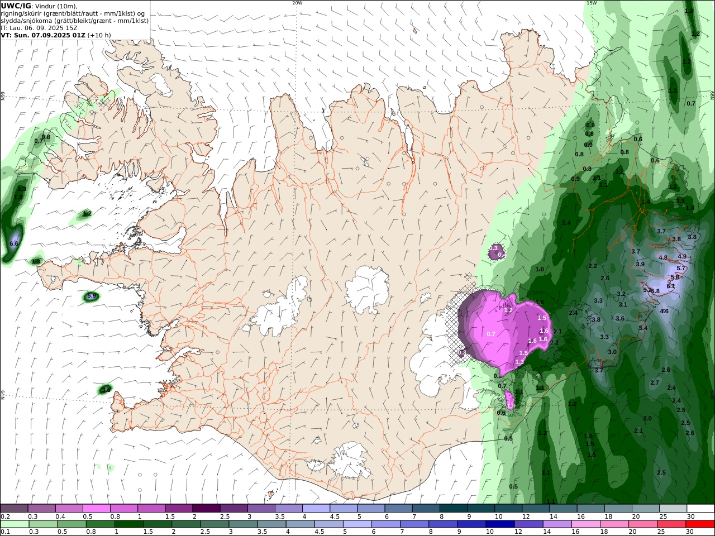This screenshot has width=715, height=536.
Task: Click the 'VT: Sun. 07.09.2025 01Z' valid time
Action: [x=44, y=35]
